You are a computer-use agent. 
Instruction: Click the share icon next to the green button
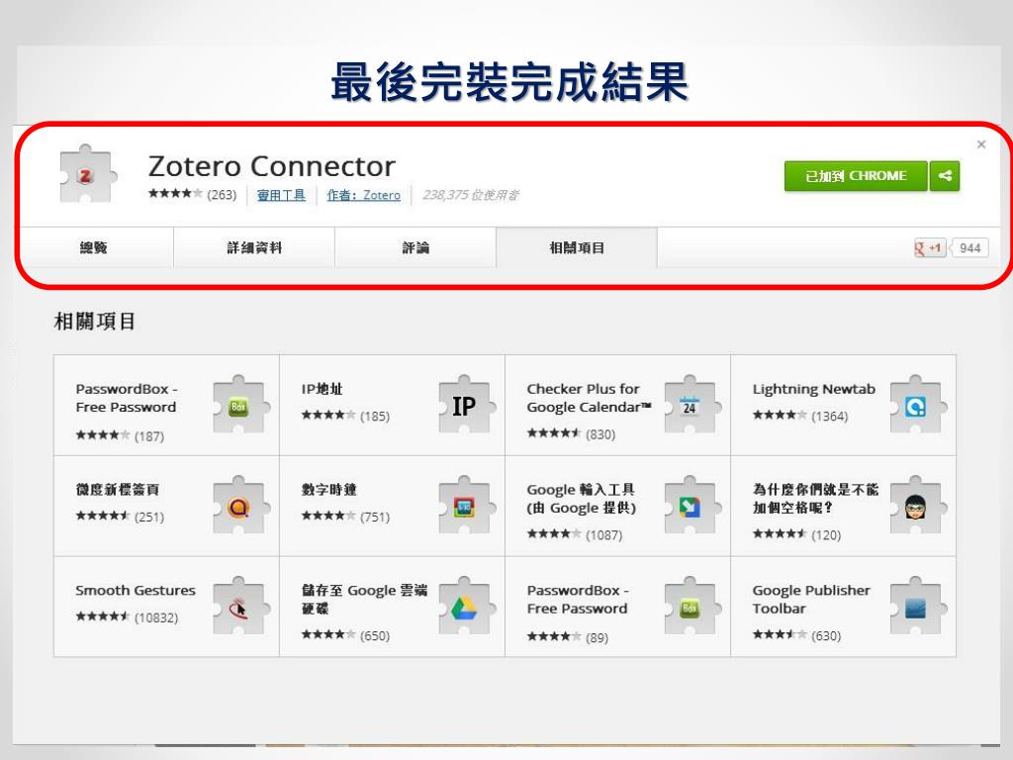[x=945, y=176]
